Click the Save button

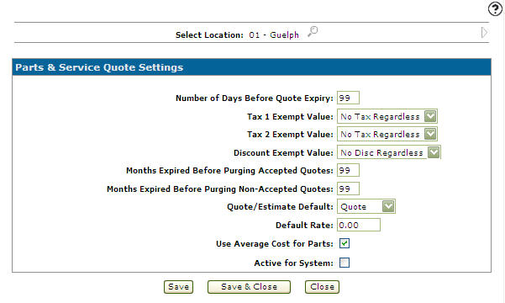tap(178, 287)
